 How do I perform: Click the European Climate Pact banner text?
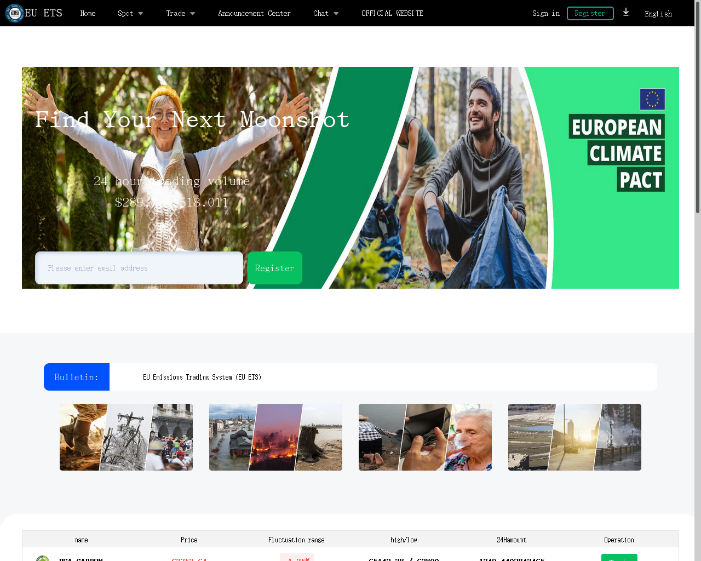[x=617, y=153]
